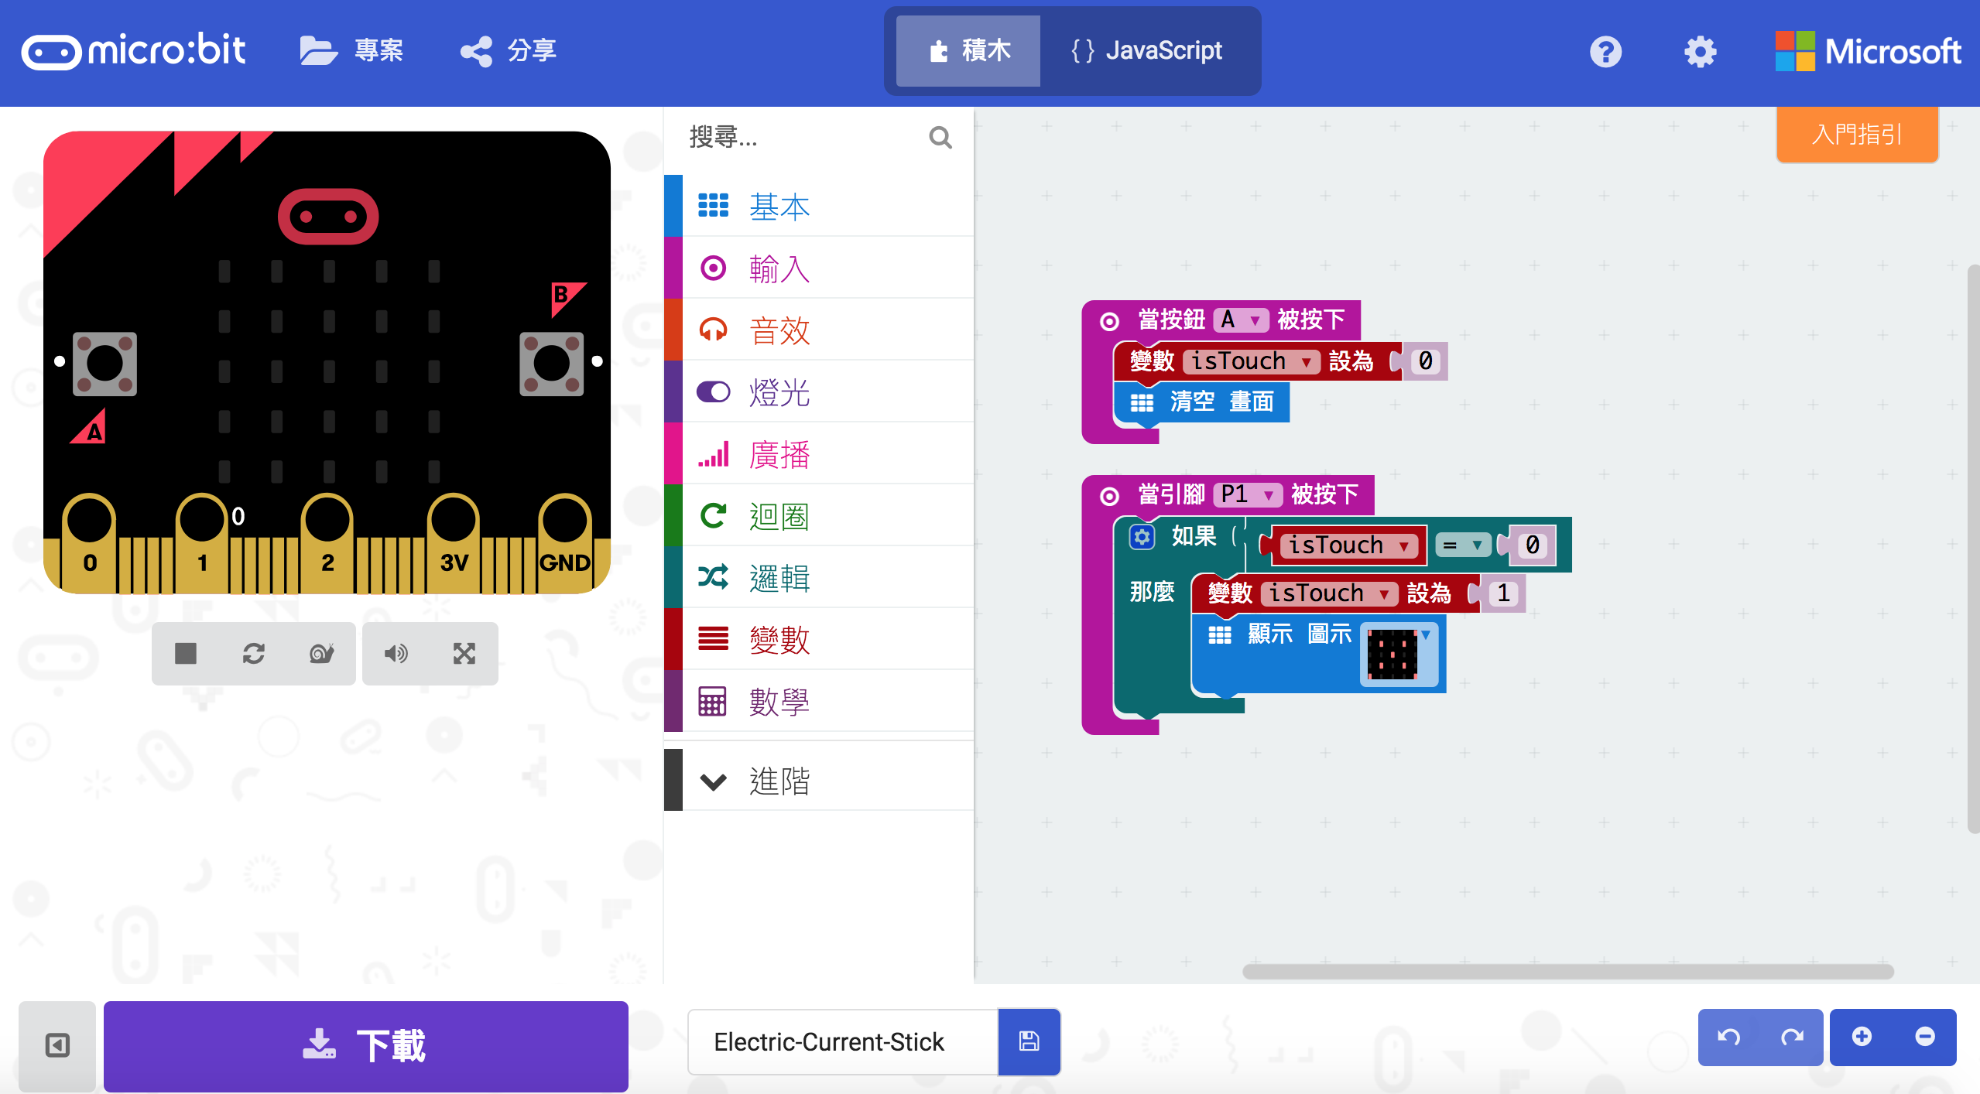The image size is (1980, 1094).
Task: Mute the simulator sound
Action: [x=396, y=654]
